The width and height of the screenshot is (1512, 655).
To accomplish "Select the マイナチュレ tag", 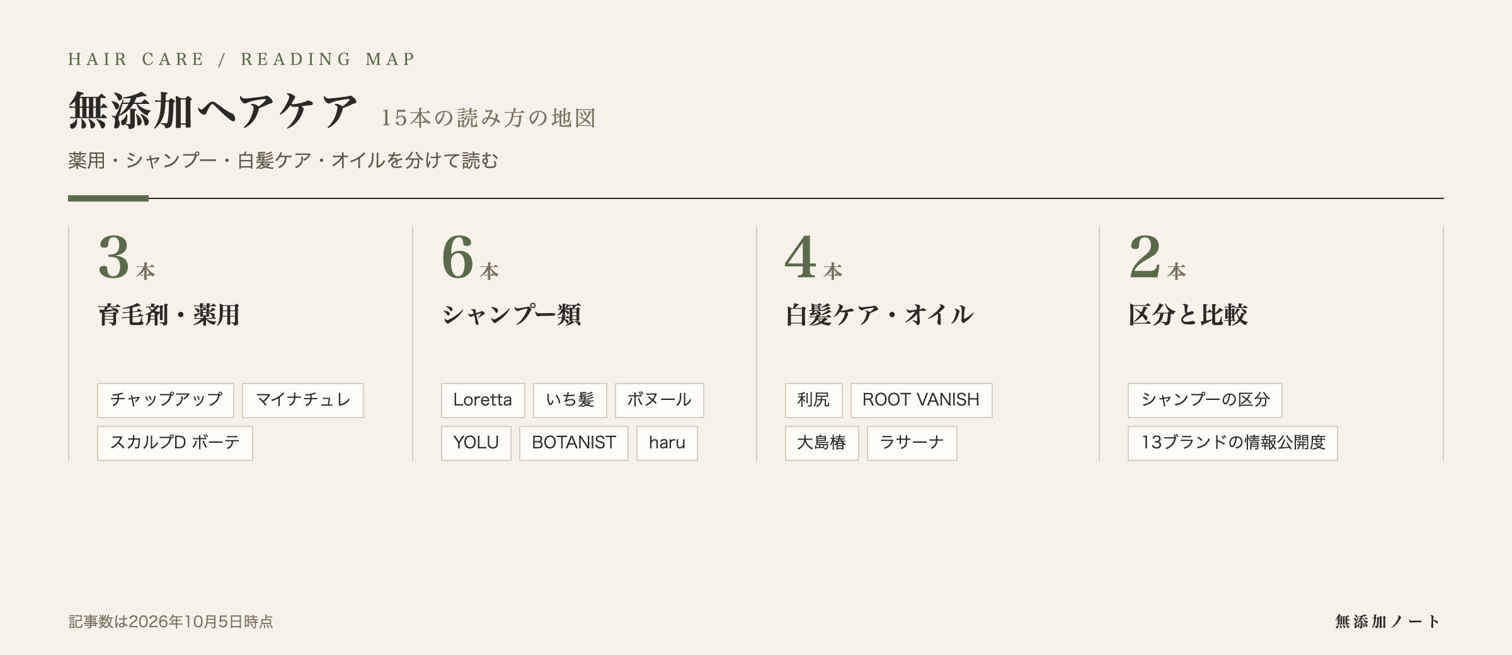I will pyautogui.click(x=303, y=400).
